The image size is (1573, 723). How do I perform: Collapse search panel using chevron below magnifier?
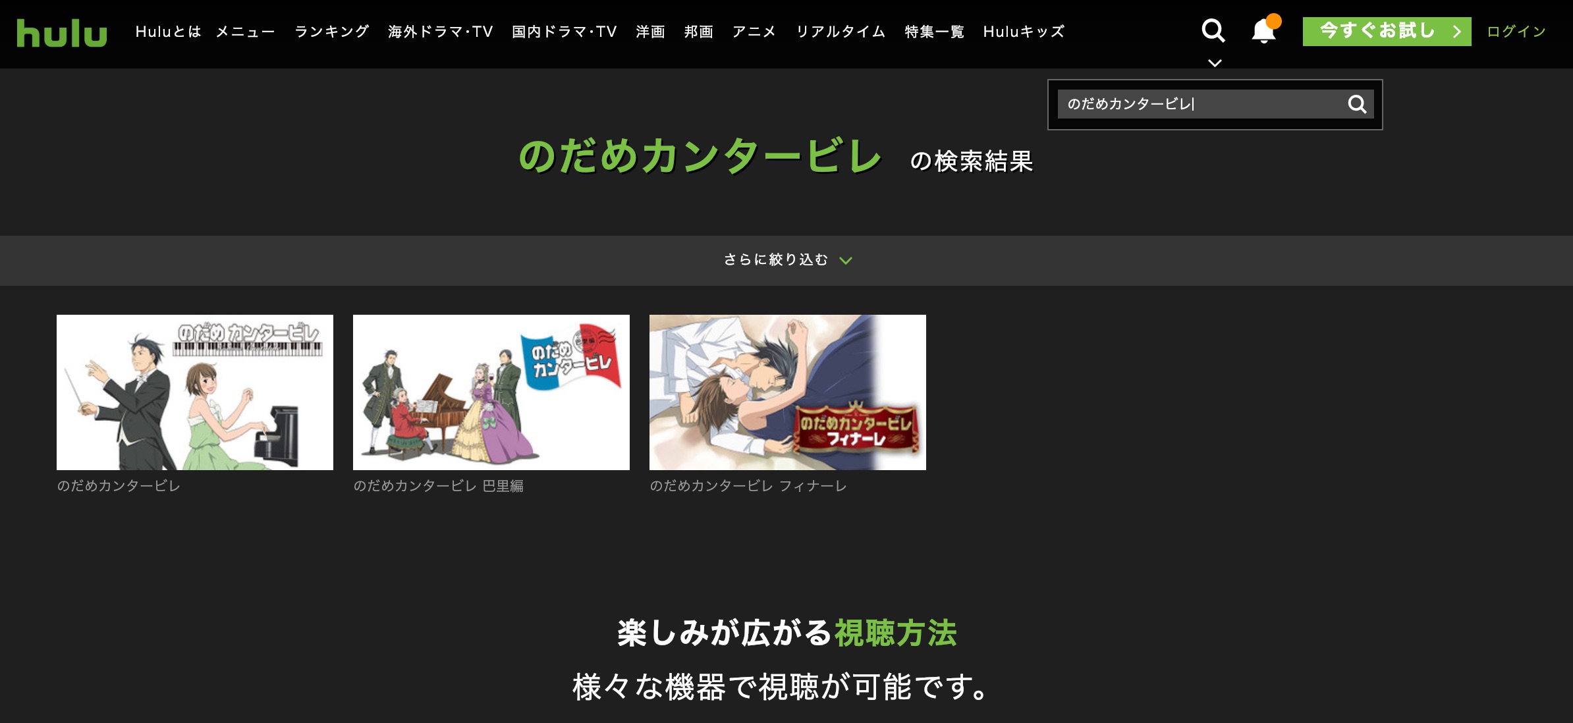click(x=1215, y=63)
